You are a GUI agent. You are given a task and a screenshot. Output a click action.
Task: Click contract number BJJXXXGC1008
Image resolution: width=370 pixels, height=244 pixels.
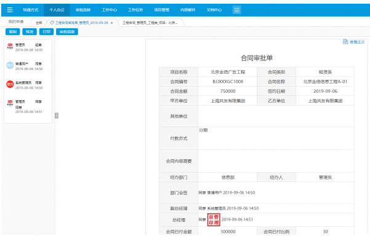(228, 82)
